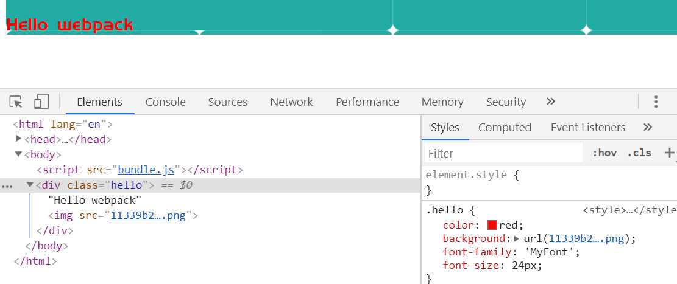Select the Hello webpack text node

tap(95, 201)
